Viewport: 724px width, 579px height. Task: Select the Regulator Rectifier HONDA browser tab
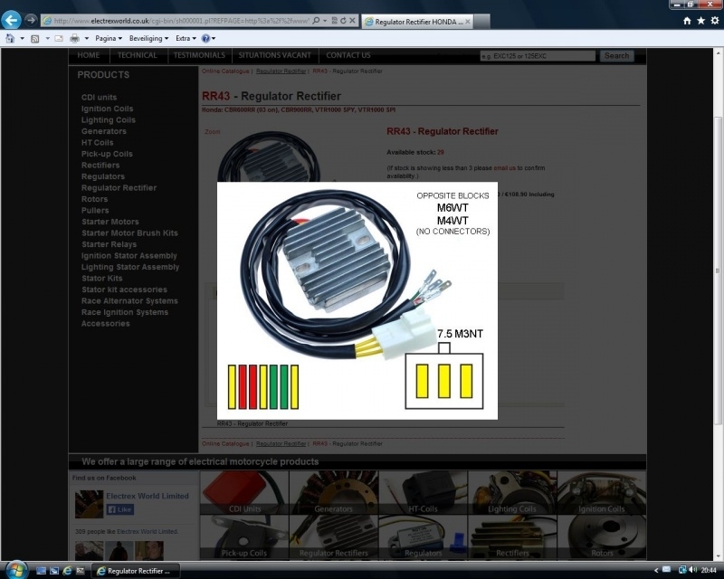(x=417, y=21)
